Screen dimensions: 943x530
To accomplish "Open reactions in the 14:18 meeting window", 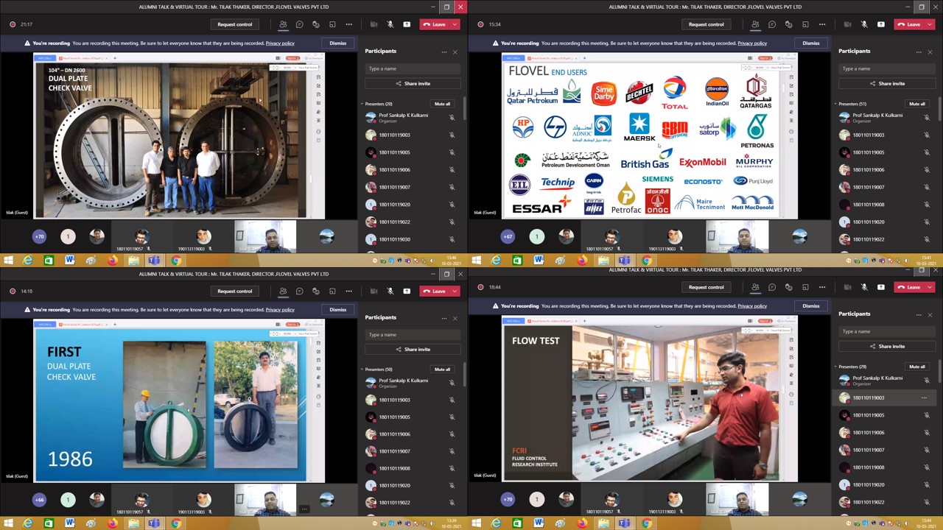I will [316, 291].
